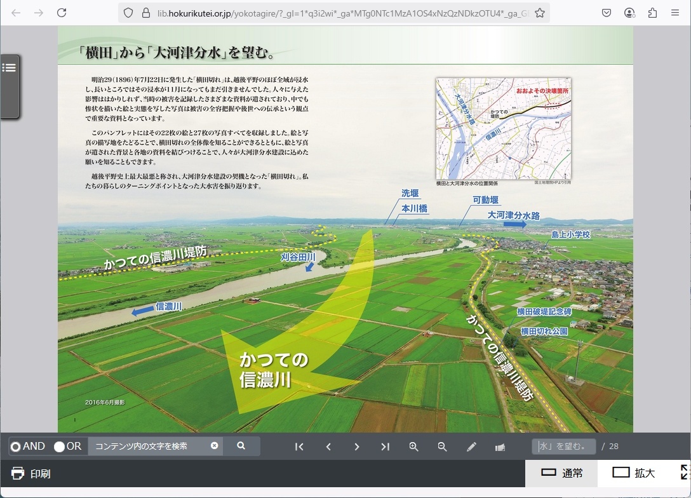Click the location map inset image
This screenshot has width=691, height=498.
[x=503, y=129]
